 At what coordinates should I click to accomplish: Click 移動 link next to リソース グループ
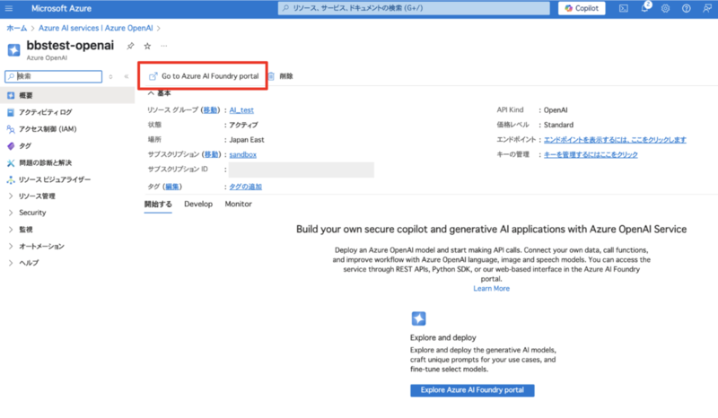(x=210, y=109)
